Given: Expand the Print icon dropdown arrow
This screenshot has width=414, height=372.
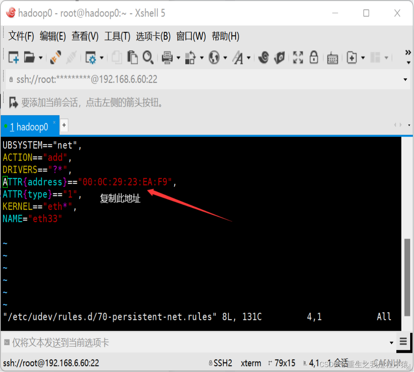Looking at the screenshot, I should tap(178, 57).
